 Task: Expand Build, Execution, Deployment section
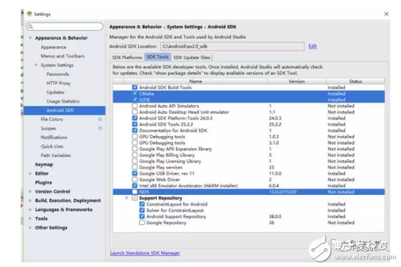coord(31,201)
